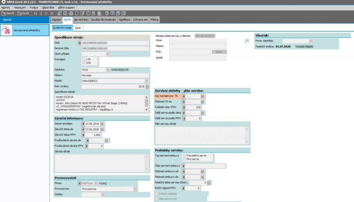
Task: Expand the Osoba dropdown
Action: coord(103,194)
